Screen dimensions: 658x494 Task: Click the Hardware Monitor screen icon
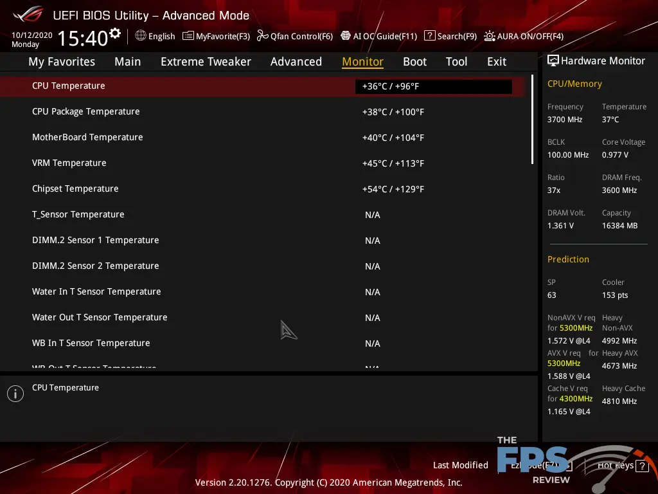[553, 61]
